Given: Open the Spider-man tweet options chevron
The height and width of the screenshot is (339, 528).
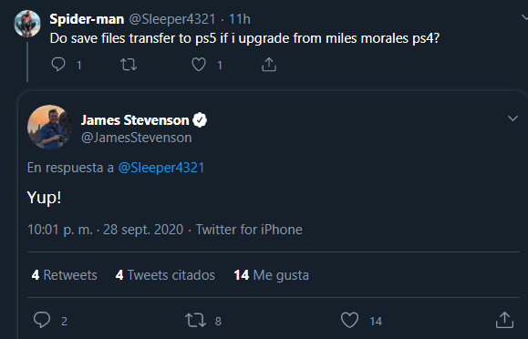Looking at the screenshot, I should (524, 17).
